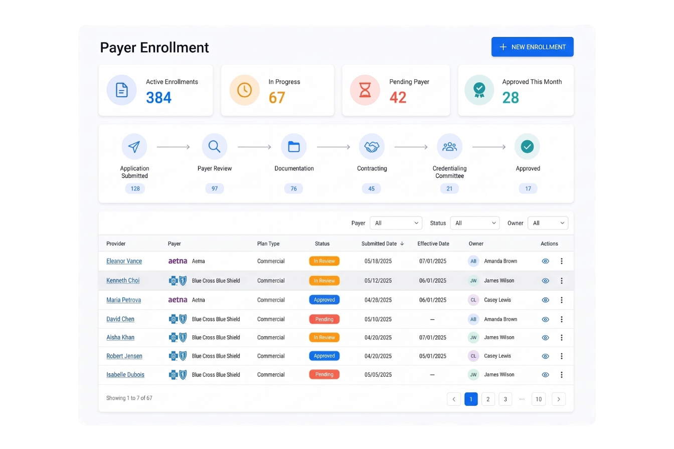Viewport: 674px width, 449px height.
Task: View Isabelle Dubois's enrollment with eye icon
Action: (x=546, y=375)
